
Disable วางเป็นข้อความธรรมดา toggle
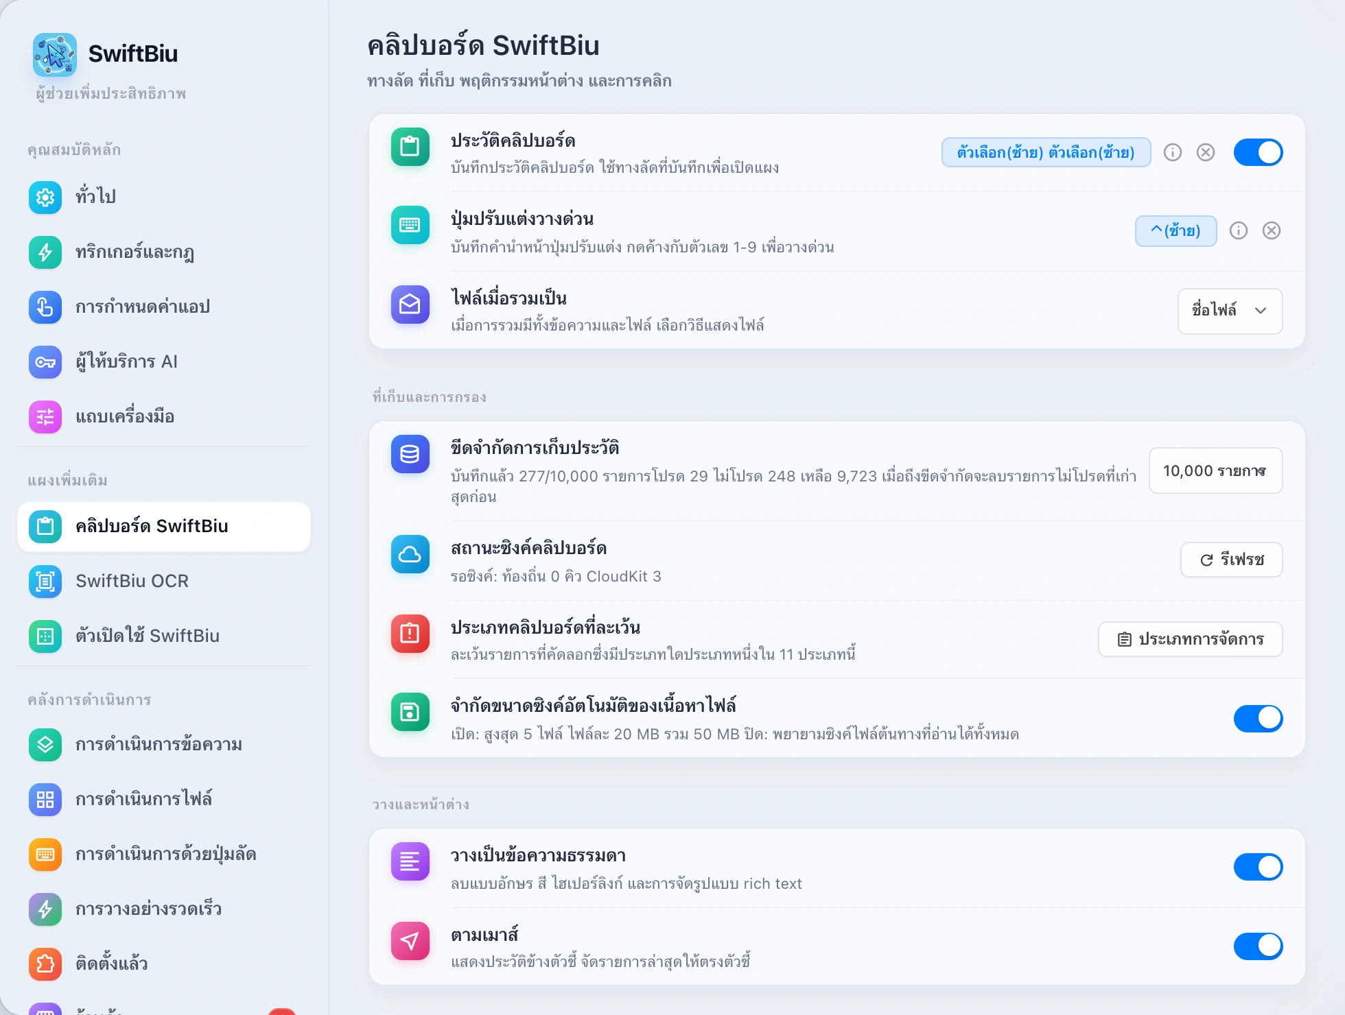coord(1258,867)
